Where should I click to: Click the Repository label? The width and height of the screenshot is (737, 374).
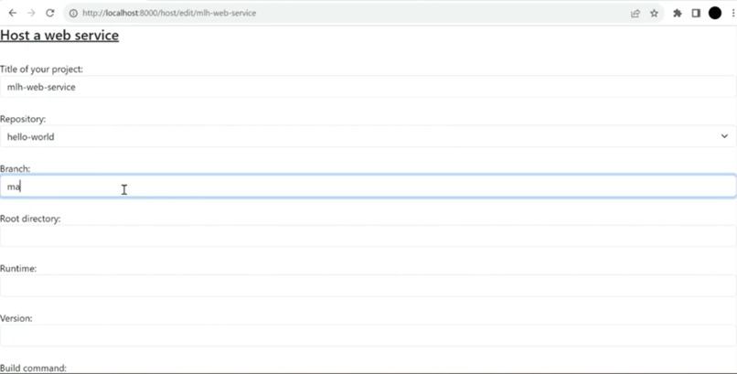click(x=23, y=119)
